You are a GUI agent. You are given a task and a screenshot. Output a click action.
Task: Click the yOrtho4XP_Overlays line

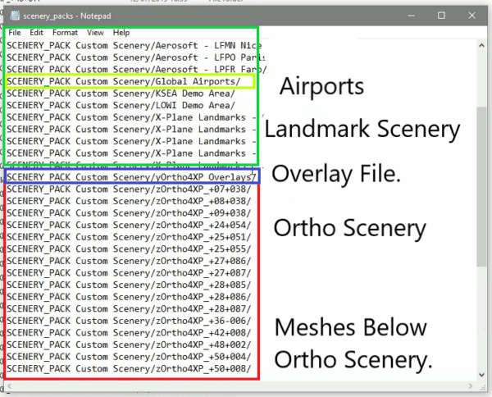pyautogui.click(x=131, y=177)
